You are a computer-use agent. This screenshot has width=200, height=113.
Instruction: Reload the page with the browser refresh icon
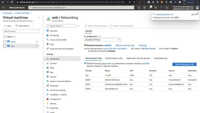pos(12,2)
